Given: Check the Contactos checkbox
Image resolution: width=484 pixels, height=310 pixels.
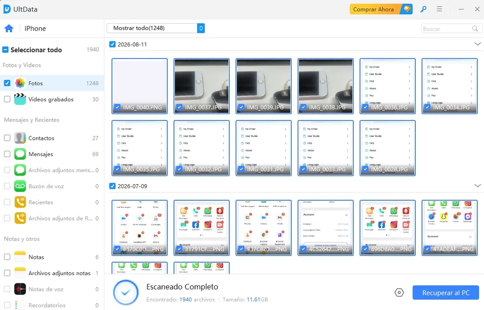Looking at the screenshot, I should coord(7,138).
